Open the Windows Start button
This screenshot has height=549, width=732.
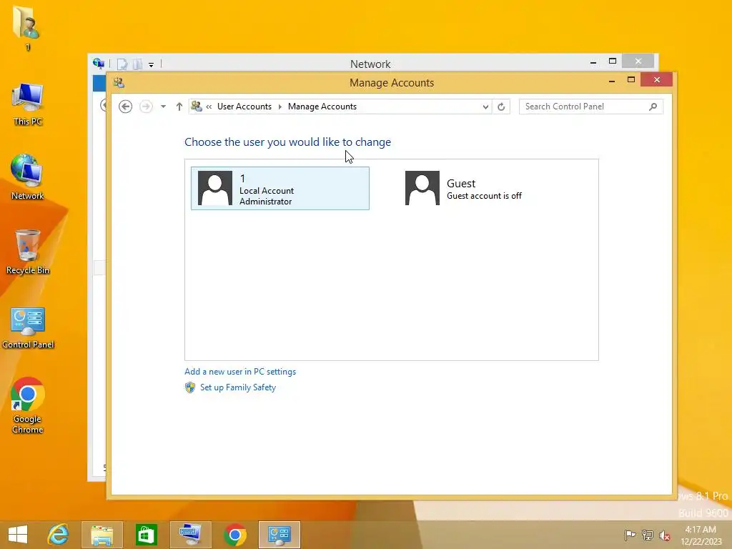pos(18,535)
